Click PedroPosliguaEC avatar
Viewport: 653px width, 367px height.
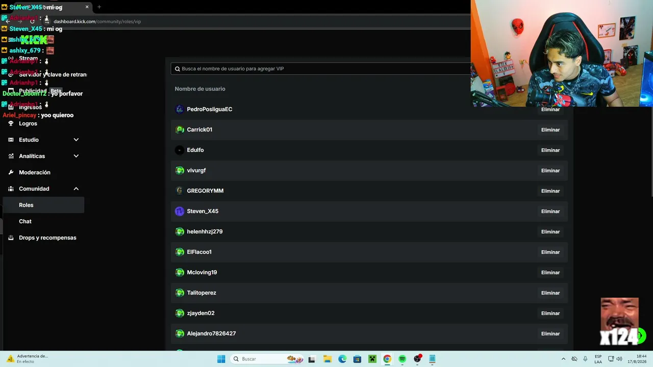[x=180, y=109]
